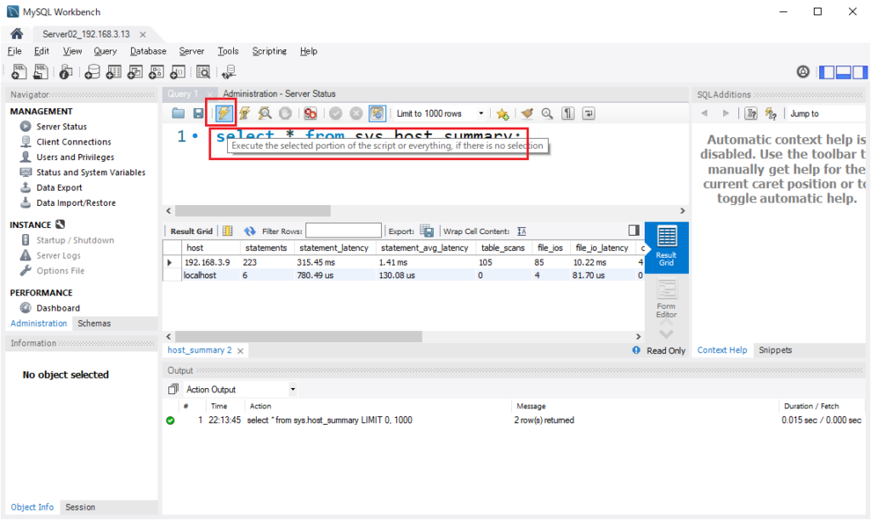The width and height of the screenshot is (871, 520).
Task: Switch to the Schemas tab
Action: point(94,323)
